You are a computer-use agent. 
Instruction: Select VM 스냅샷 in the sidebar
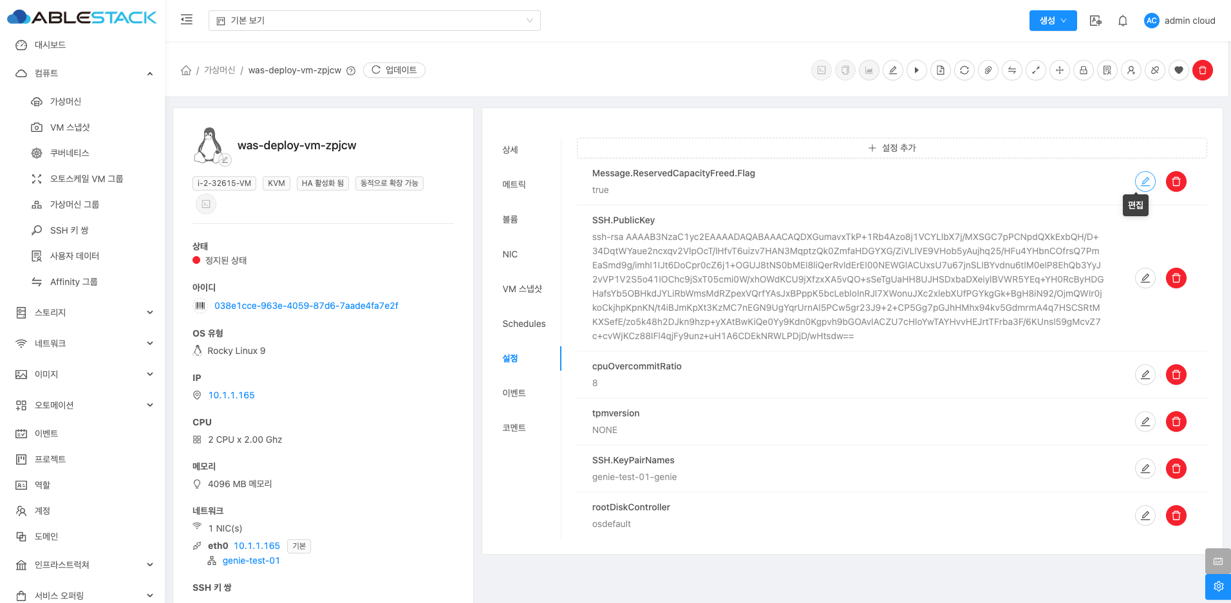coord(70,127)
